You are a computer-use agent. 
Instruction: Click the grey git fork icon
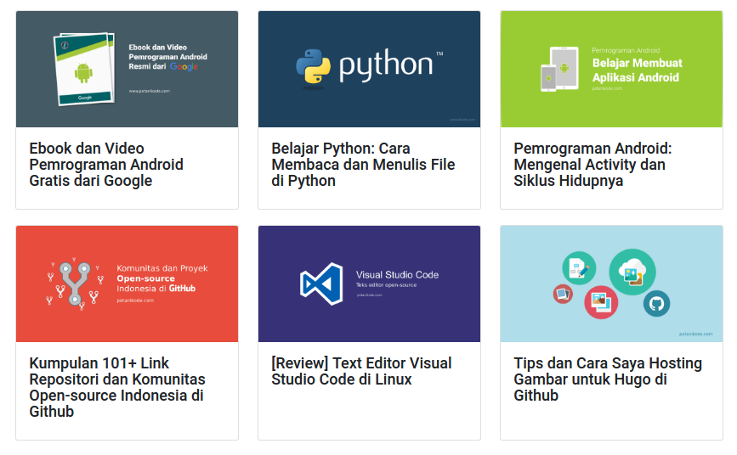coord(74,284)
